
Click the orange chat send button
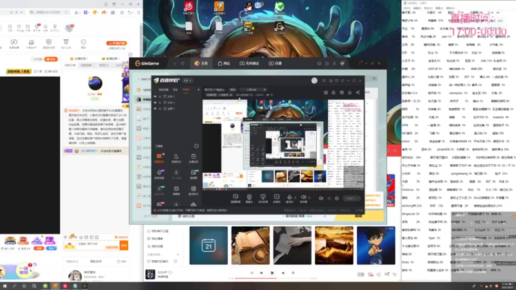pos(124,246)
